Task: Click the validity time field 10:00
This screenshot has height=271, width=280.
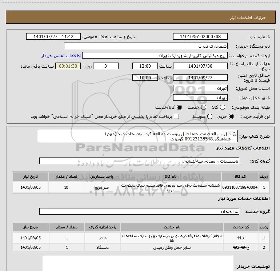Action: click(x=145, y=77)
